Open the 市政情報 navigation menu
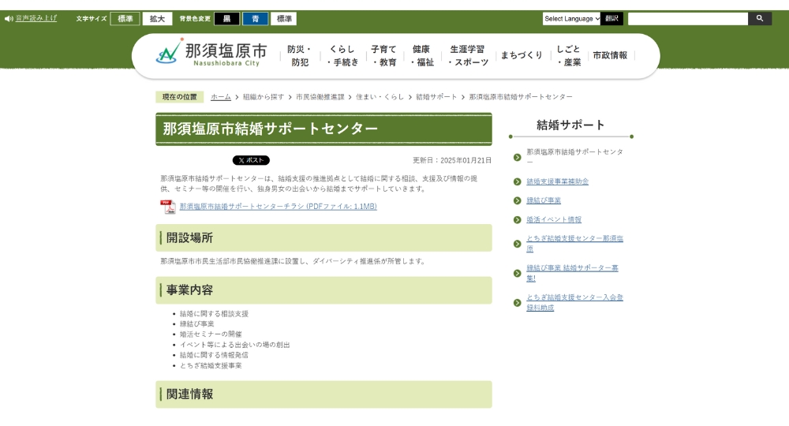 pyautogui.click(x=610, y=55)
